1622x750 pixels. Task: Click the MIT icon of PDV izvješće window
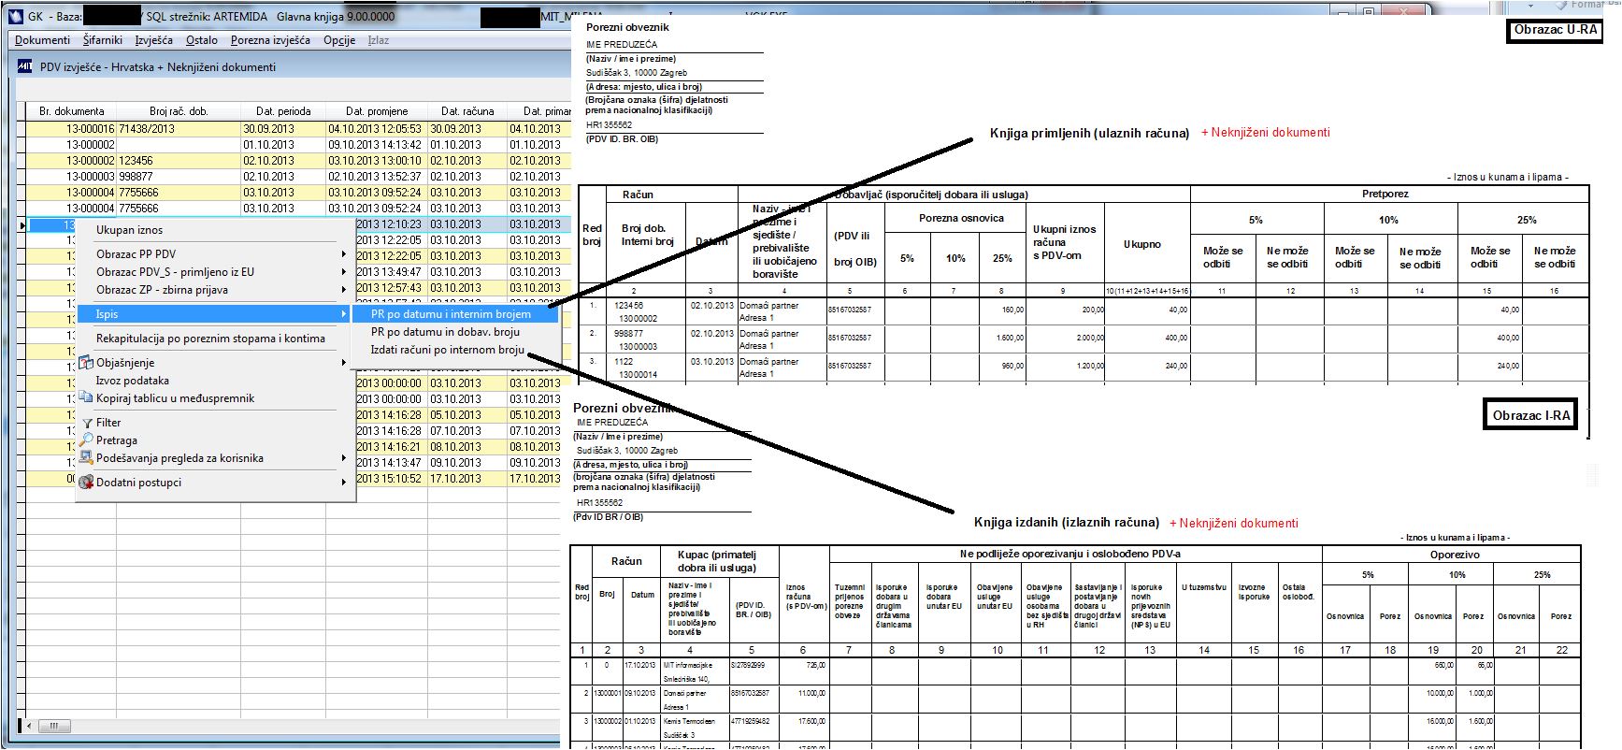click(x=24, y=66)
